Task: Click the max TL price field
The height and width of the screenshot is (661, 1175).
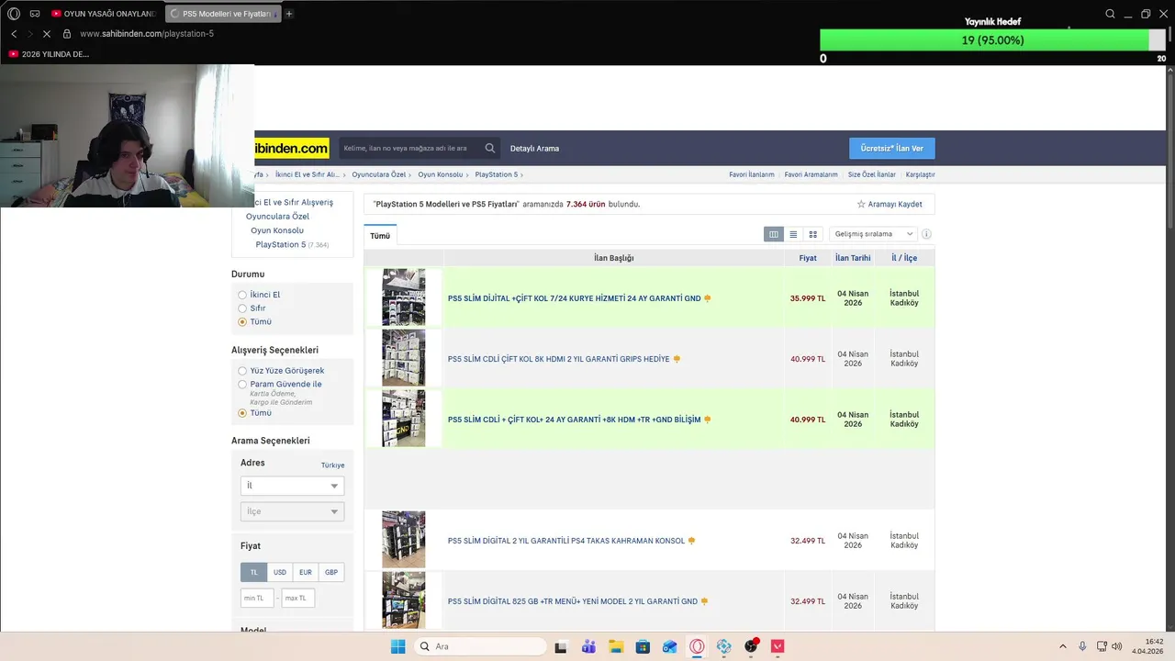Action: coord(298,598)
